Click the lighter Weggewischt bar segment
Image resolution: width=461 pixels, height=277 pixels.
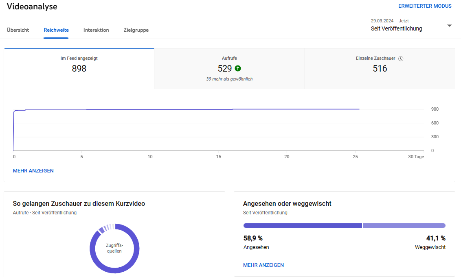(404, 225)
